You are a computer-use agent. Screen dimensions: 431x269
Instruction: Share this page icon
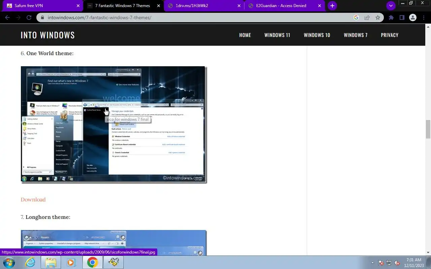pos(367,17)
